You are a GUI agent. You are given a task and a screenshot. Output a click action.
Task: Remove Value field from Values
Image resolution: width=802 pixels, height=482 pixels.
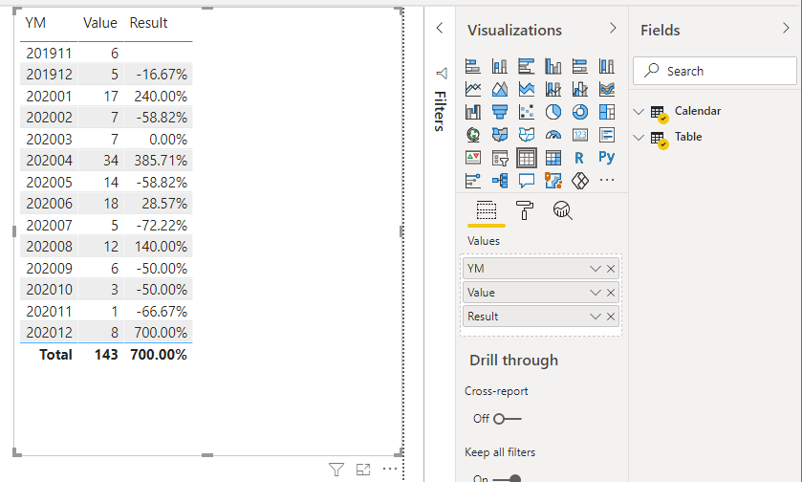coord(611,293)
